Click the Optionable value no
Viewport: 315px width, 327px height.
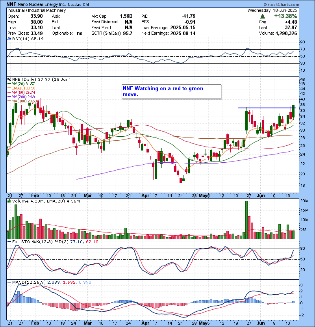80,33
